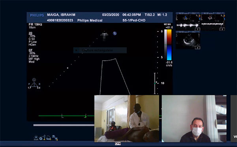Screen dimensions: 237x147
Task: Click the Philips logo in header
Action: click(37, 15)
